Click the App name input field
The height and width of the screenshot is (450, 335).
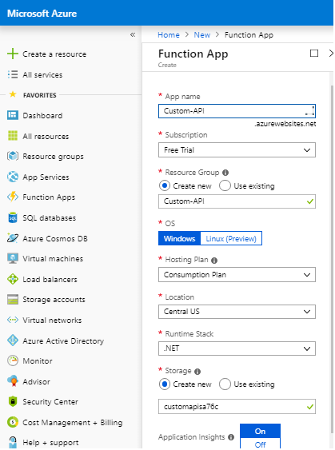(x=237, y=111)
